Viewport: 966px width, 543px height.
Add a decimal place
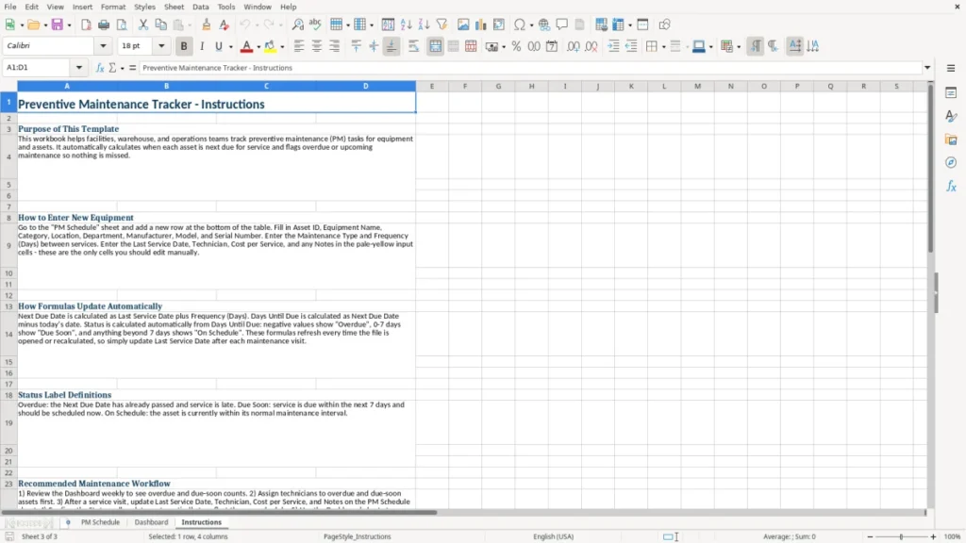574,46
